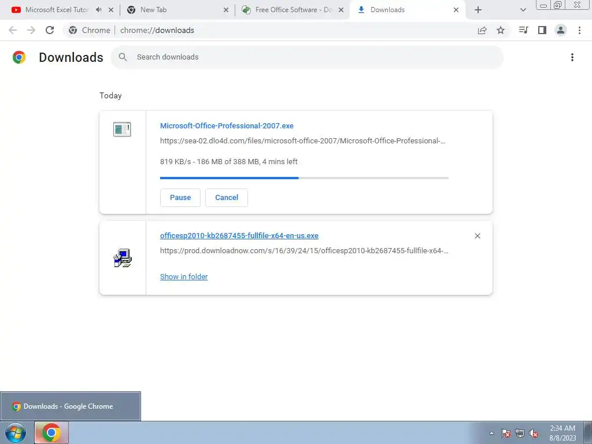The width and height of the screenshot is (592, 444).
Task: Open the Chrome profile avatar
Action: pos(561,30)
